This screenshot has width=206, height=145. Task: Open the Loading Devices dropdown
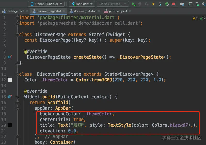coord(113,4)
